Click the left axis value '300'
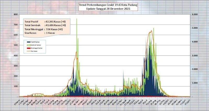This screenshot has height=111, width=209. tap(15, 66)
